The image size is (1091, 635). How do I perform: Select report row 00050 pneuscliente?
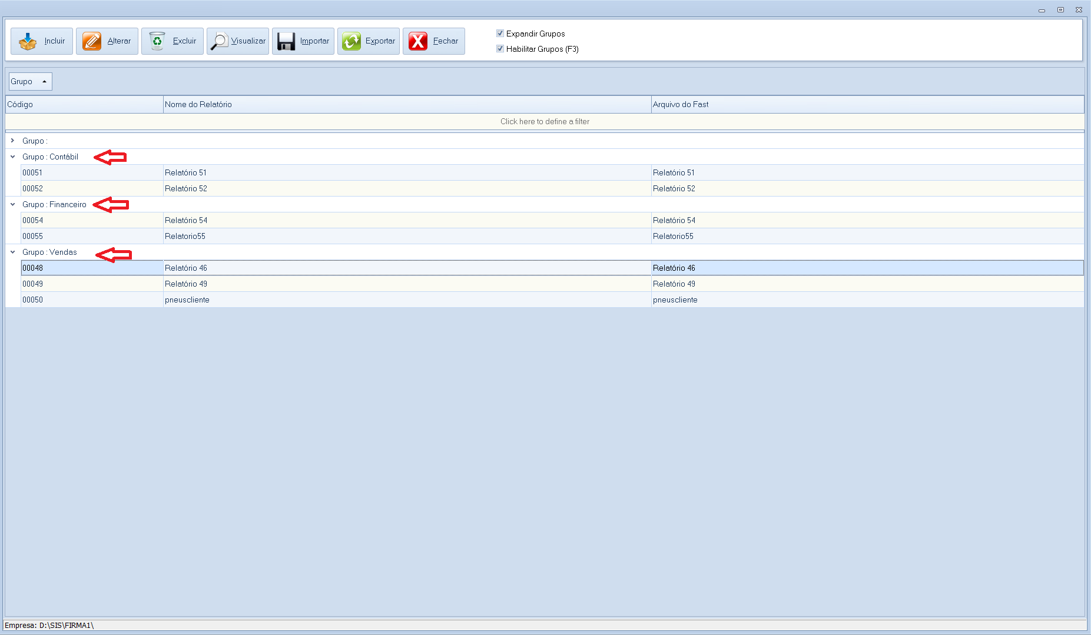(x=187, y=300)
